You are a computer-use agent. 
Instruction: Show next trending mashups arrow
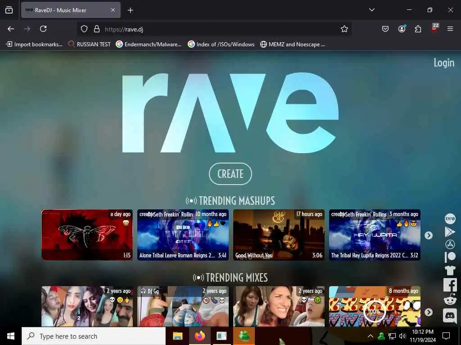pyautogui.click(x=429, y=235)
